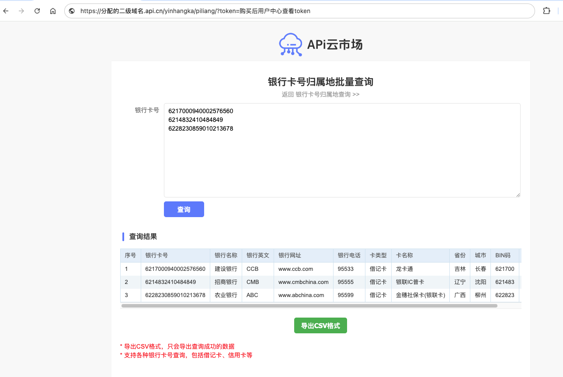This screenshot has height=377, width=563.
Task: Click inside the 银行卡号 text area
Action: 342,162
